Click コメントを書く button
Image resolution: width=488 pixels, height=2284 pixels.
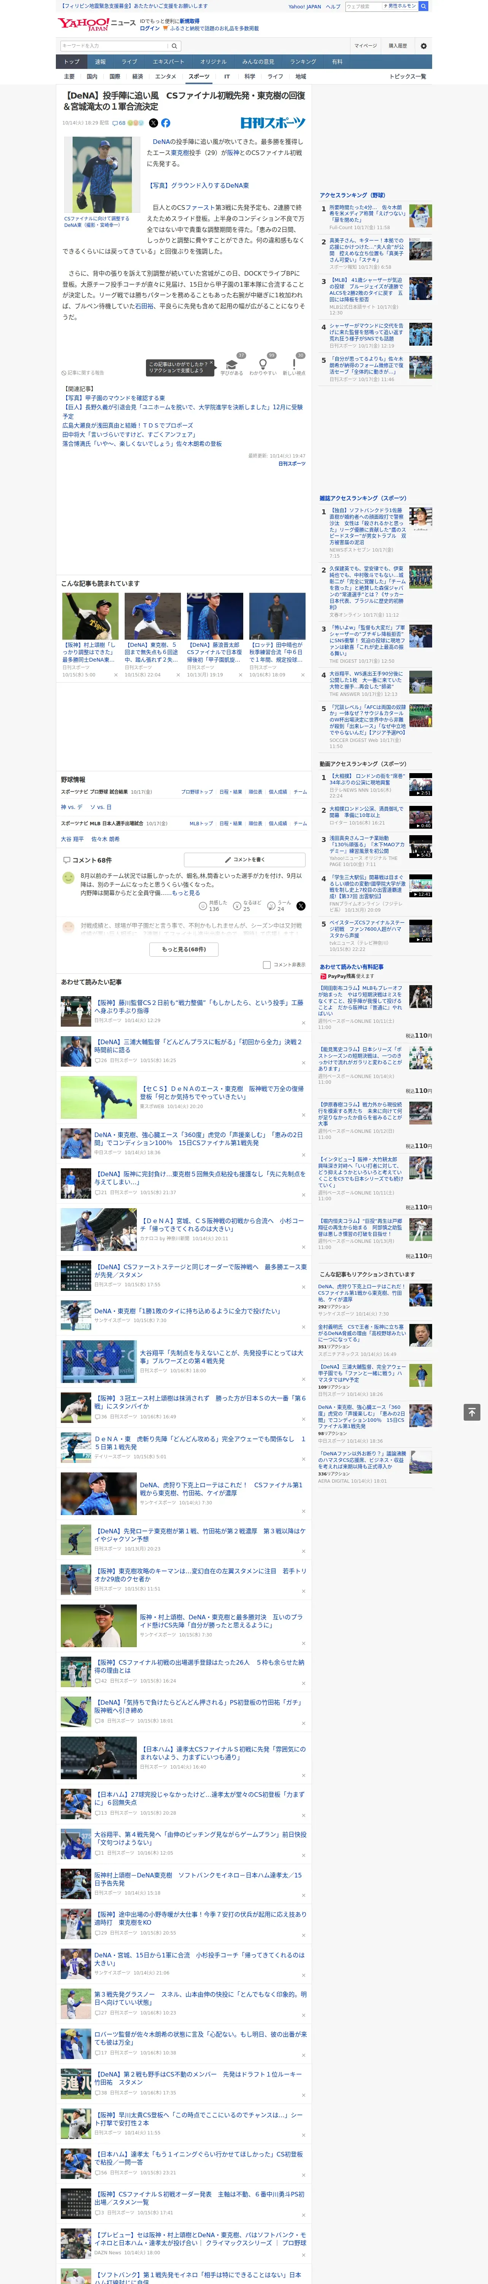[x=244, y=859]
